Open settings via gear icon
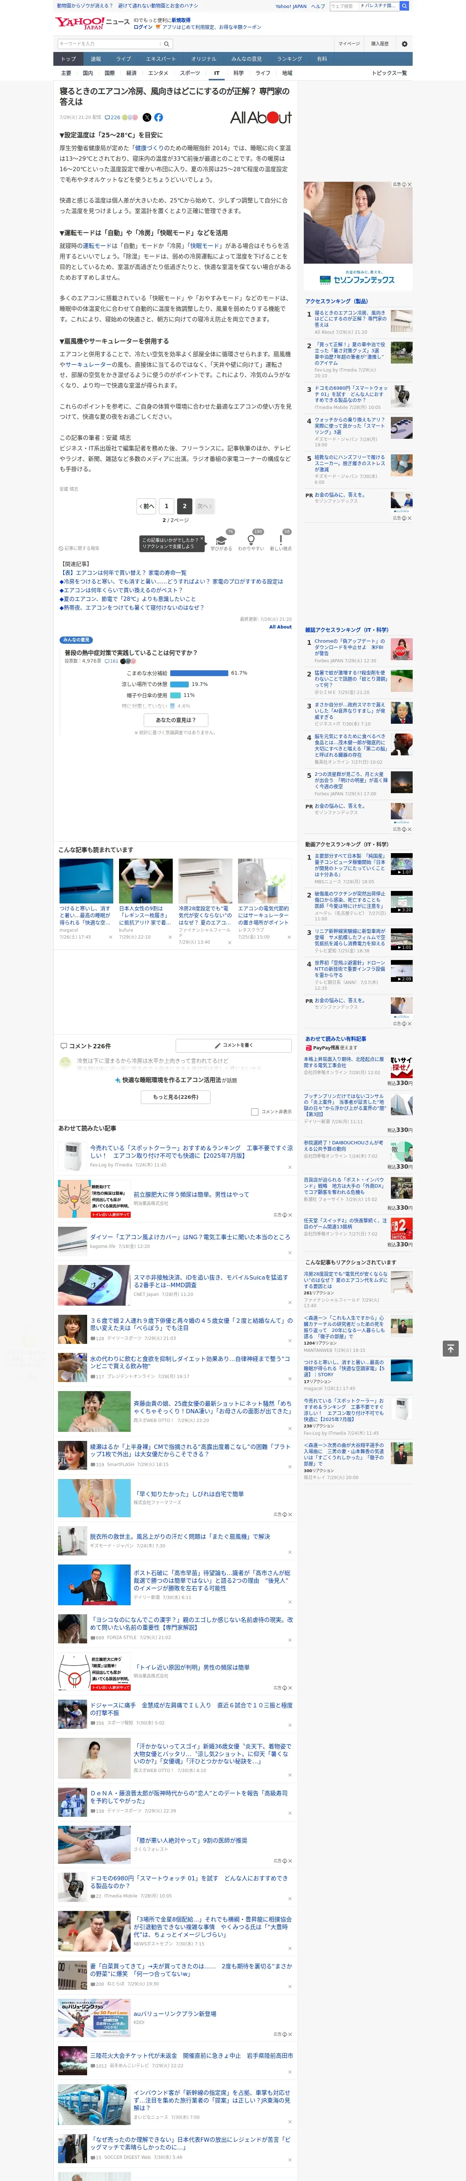The image size is (466, 2181). click(x=404, y=44)
